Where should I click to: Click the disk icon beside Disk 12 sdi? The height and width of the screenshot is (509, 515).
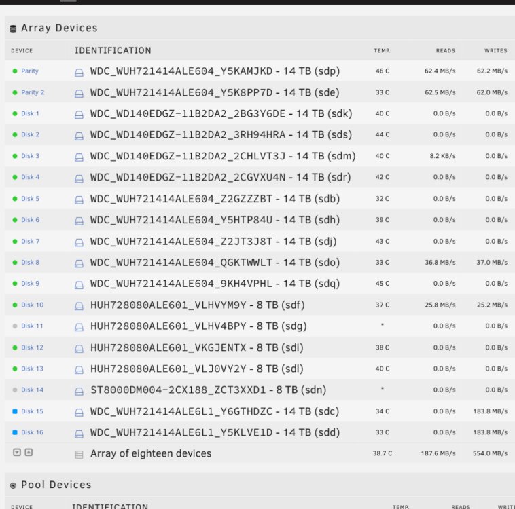pos(79,349)
